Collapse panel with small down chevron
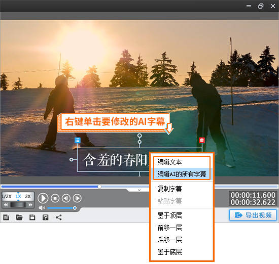 (x=139, y=190)
